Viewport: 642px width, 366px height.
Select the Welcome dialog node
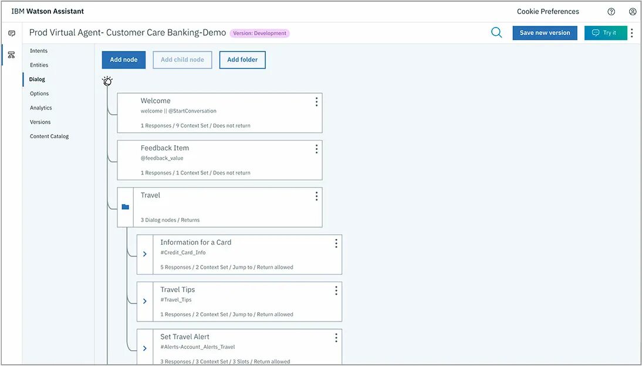[219, 113]
